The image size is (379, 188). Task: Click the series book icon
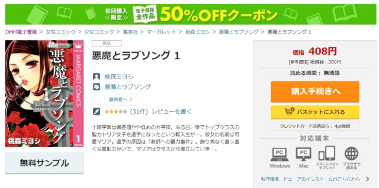pos(96,87)
